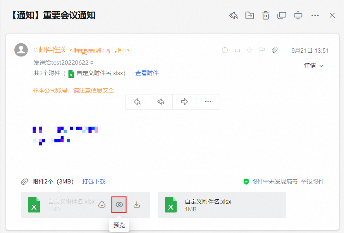This screenshot has height=233, width=344.
Task: Click 查看附件 to view attachments
Action: click(147, 73)
